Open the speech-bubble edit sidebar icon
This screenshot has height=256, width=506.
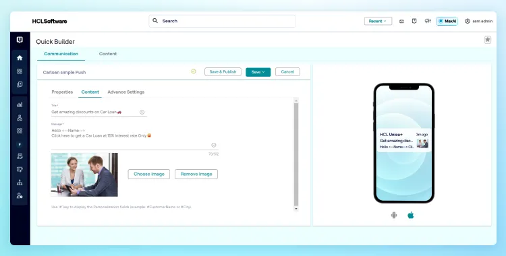(x=20, y=170)
